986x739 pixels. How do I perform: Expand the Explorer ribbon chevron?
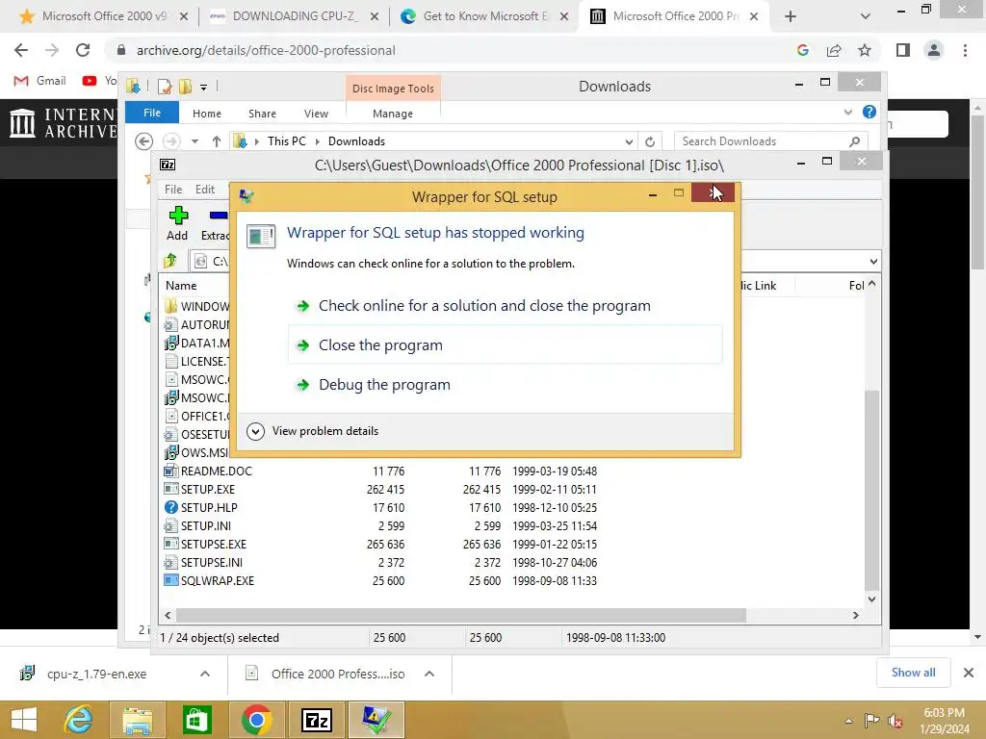coord(848,112)
